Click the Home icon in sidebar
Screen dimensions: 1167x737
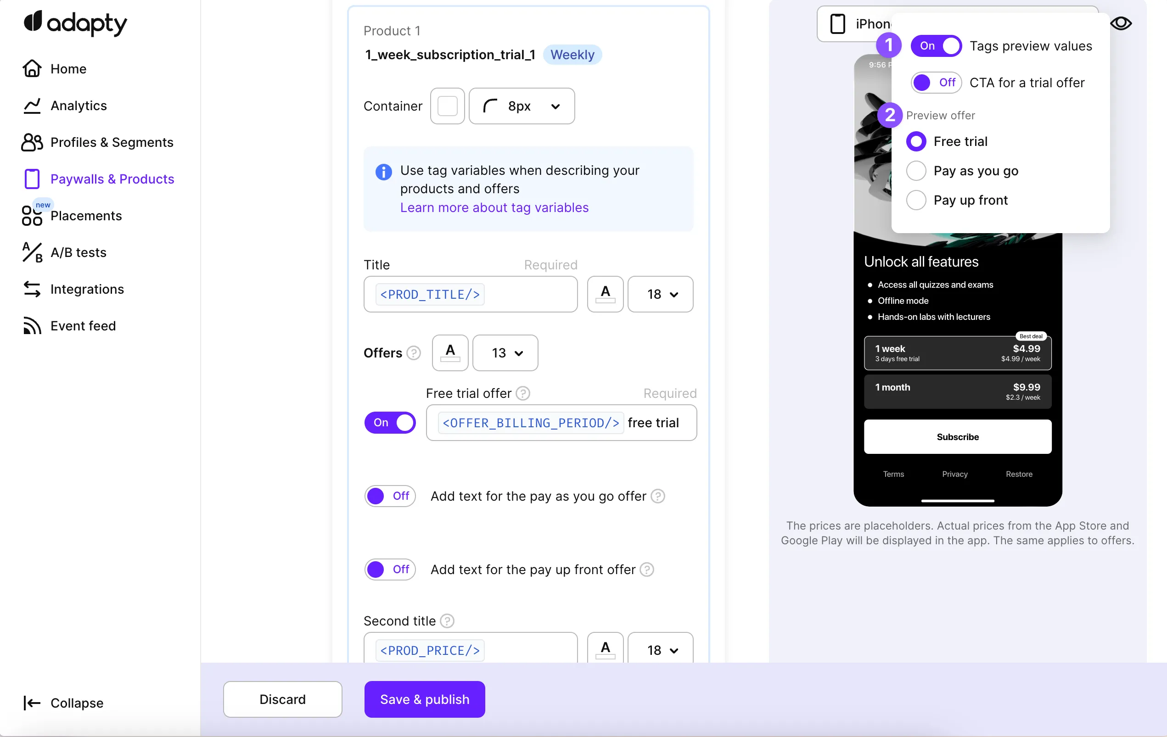pyautogui.click(x=32, y=69)
